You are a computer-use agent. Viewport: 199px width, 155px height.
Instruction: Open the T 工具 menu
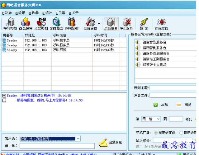[x=60, y=13]
